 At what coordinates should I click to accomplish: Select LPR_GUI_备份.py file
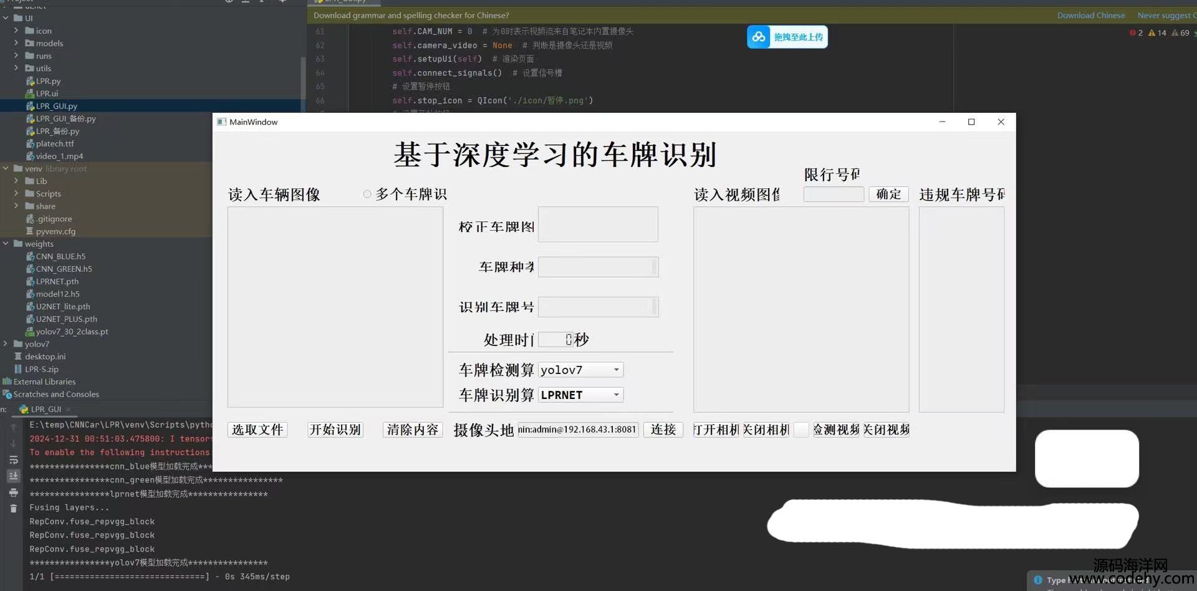point(65,118)
